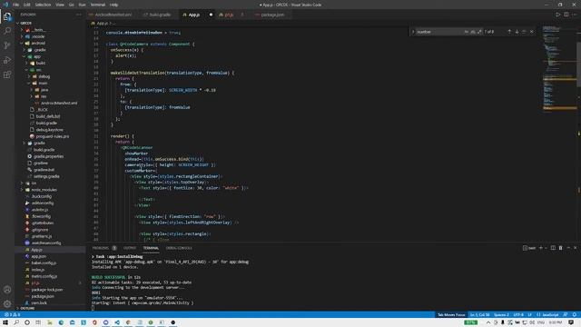581x327 pixels.
Task: Click UTF-8 encoding in status bar
Action: click(518, 315)
